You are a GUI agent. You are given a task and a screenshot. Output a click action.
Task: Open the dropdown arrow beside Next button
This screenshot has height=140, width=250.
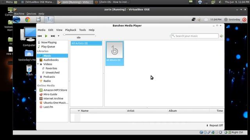pyautogui.click(x=59, y=36)
